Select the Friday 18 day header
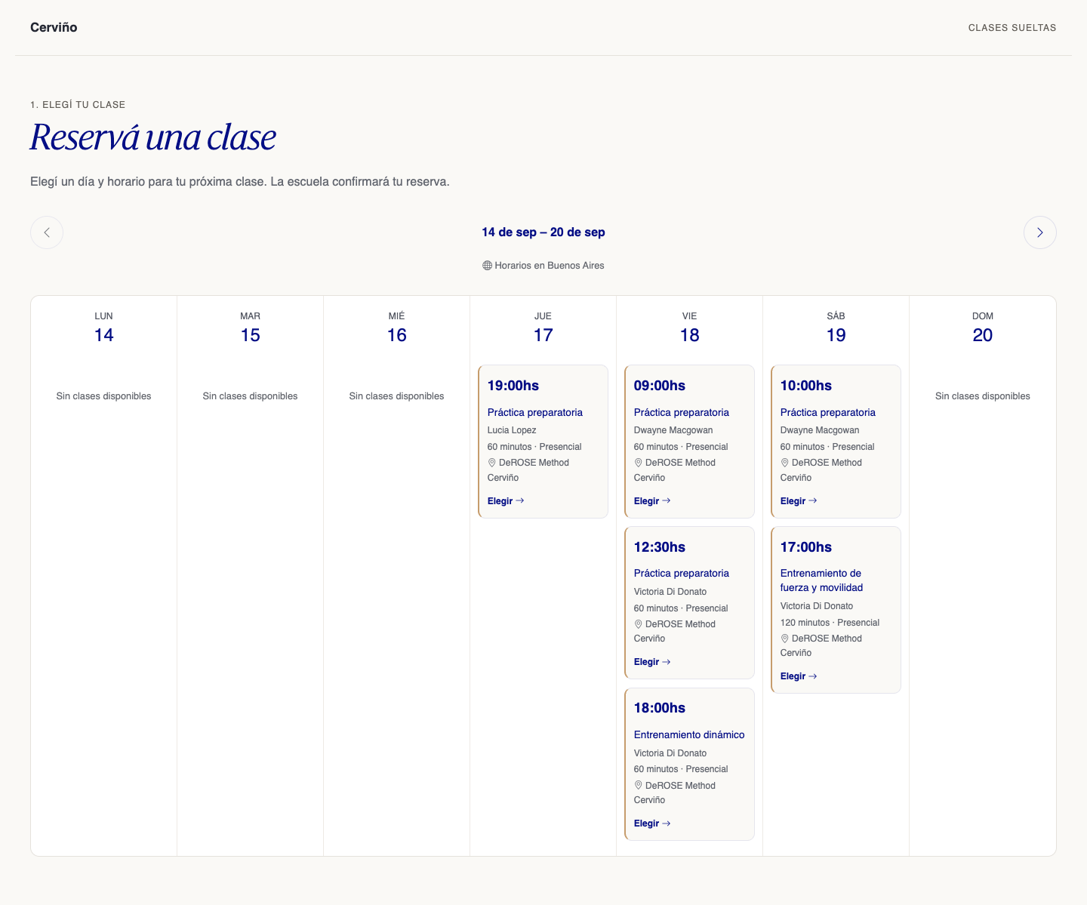Viewport: 1087px width, 905px height. coord(689,328)
